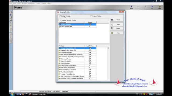Select the View Project Data profile row
The image size is (172, 96).
pyautogui.click(x=77, y=27)
